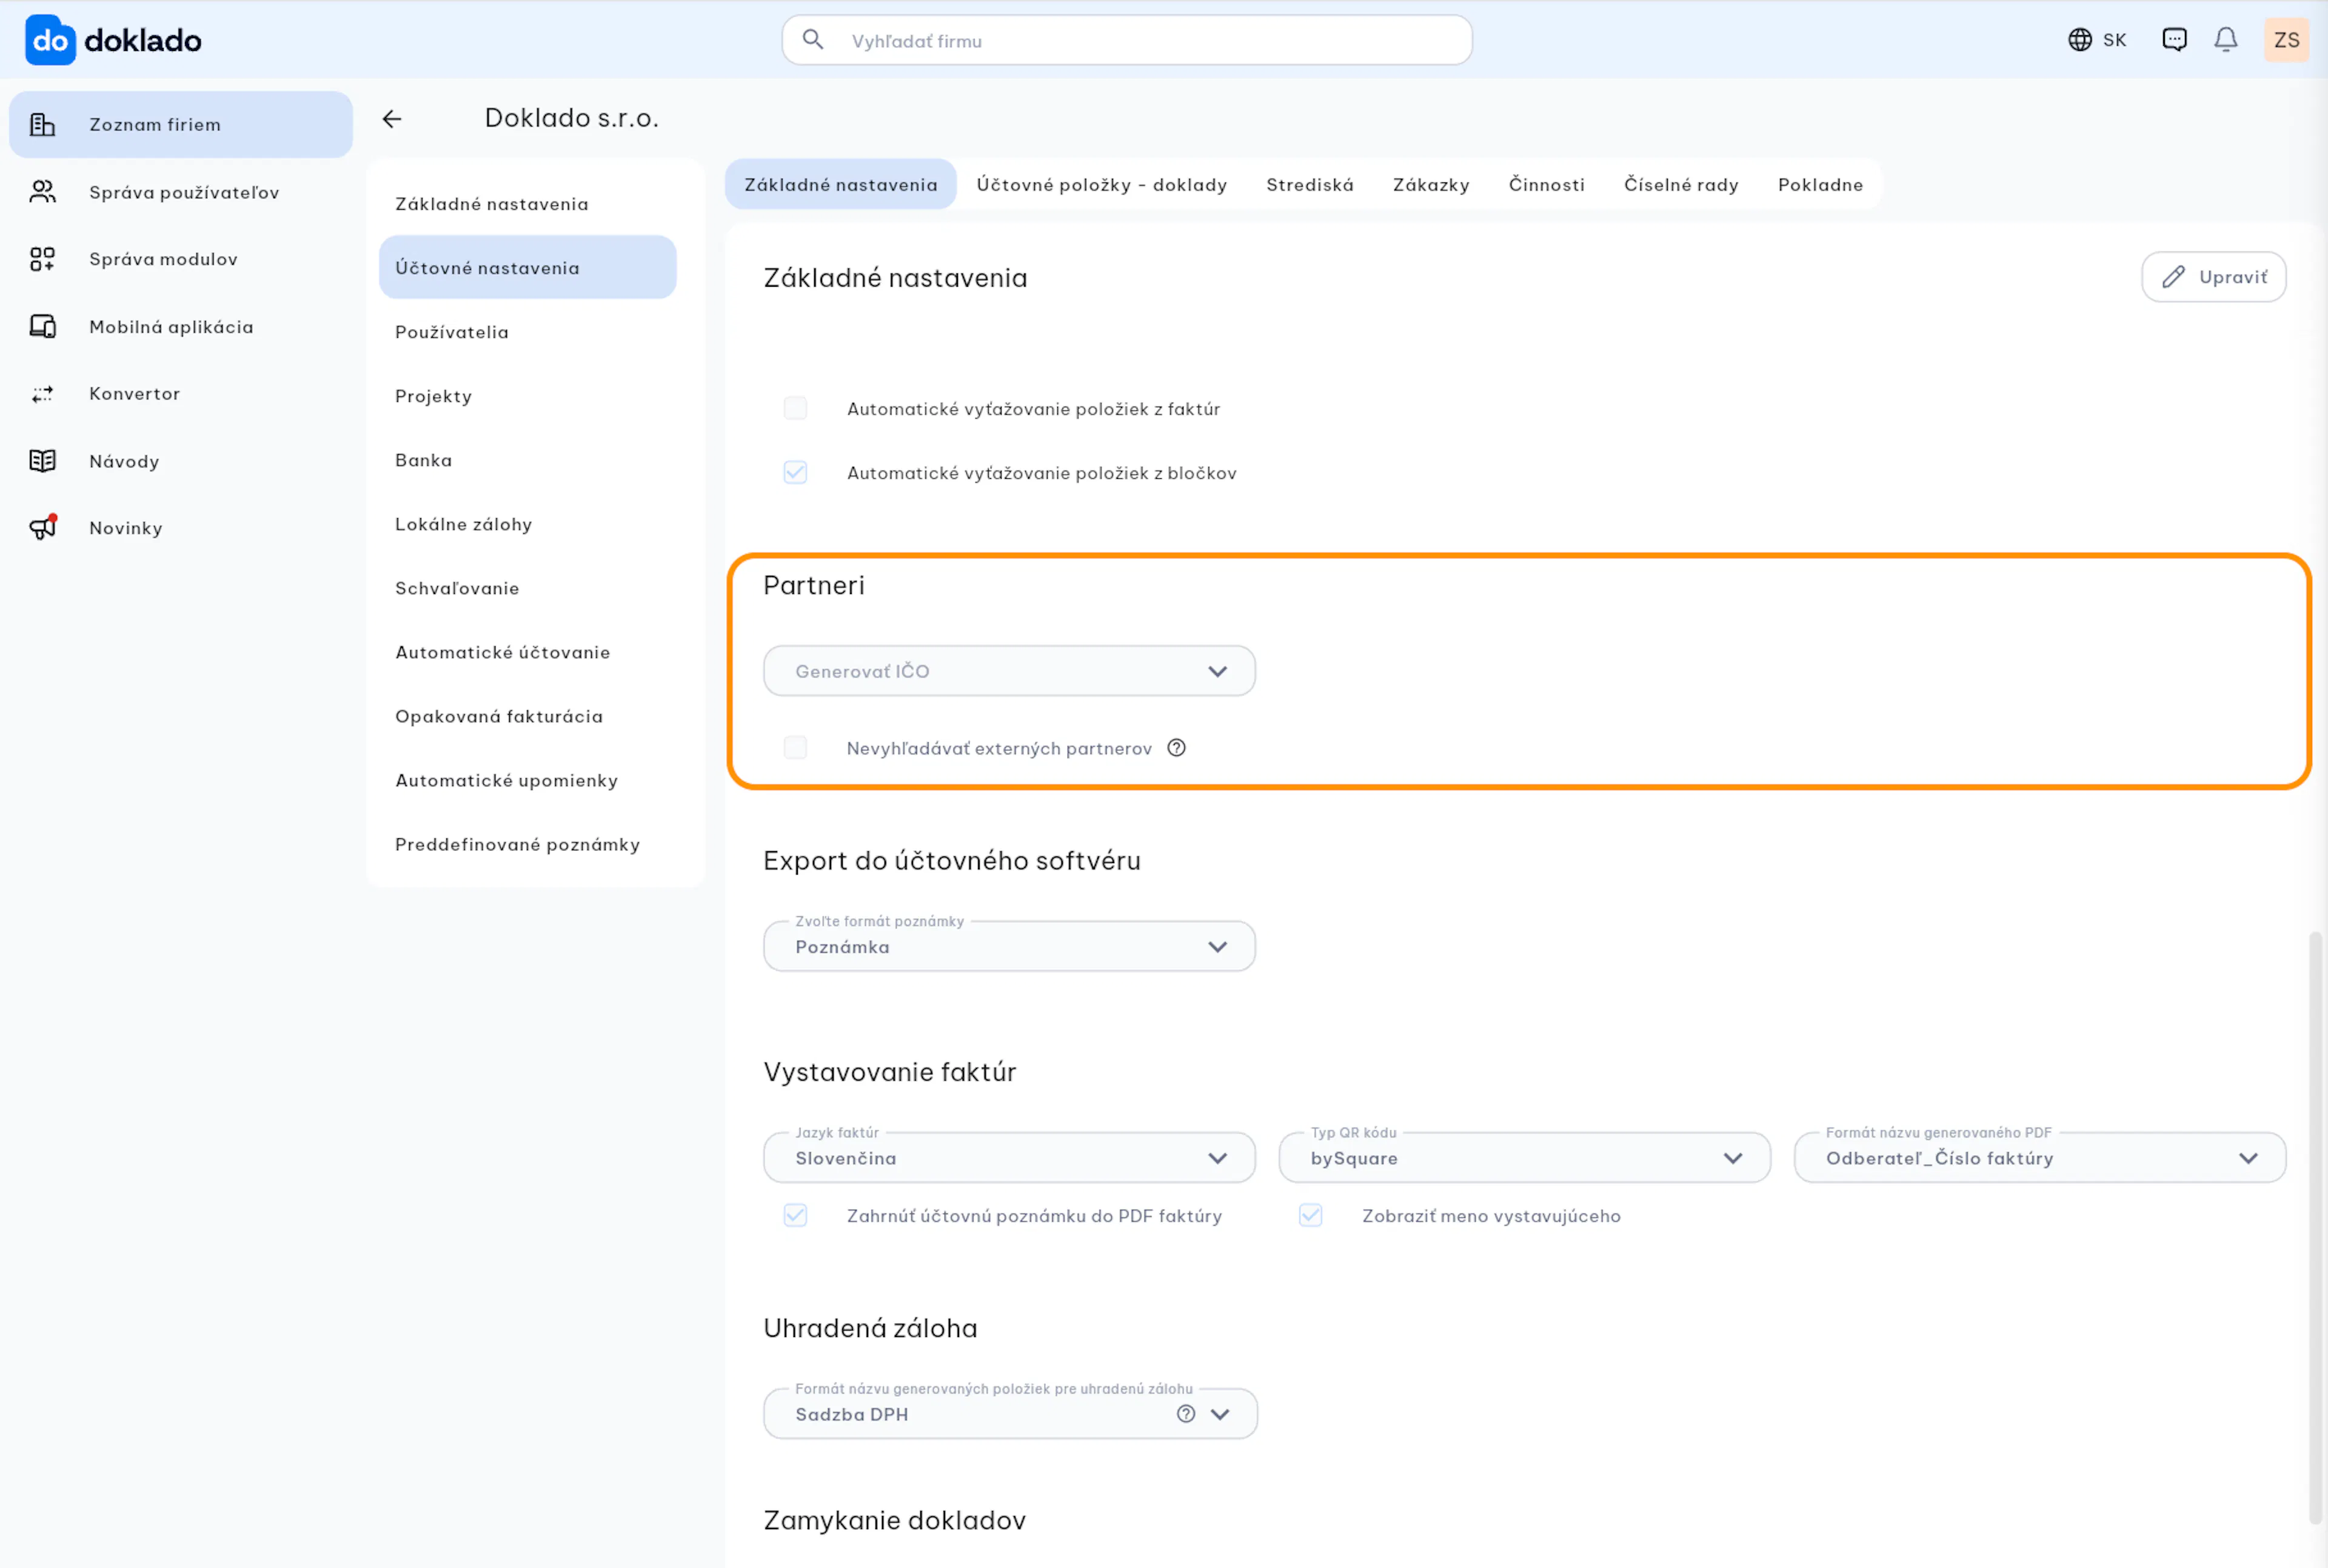The image size is (2328, 1568).
Task: Open the chat messages icon
Action: [x=2174, y=40]
